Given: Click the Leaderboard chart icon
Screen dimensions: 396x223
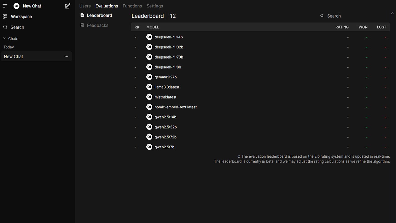Looking at the screenshot, I should tap(82, 15).
